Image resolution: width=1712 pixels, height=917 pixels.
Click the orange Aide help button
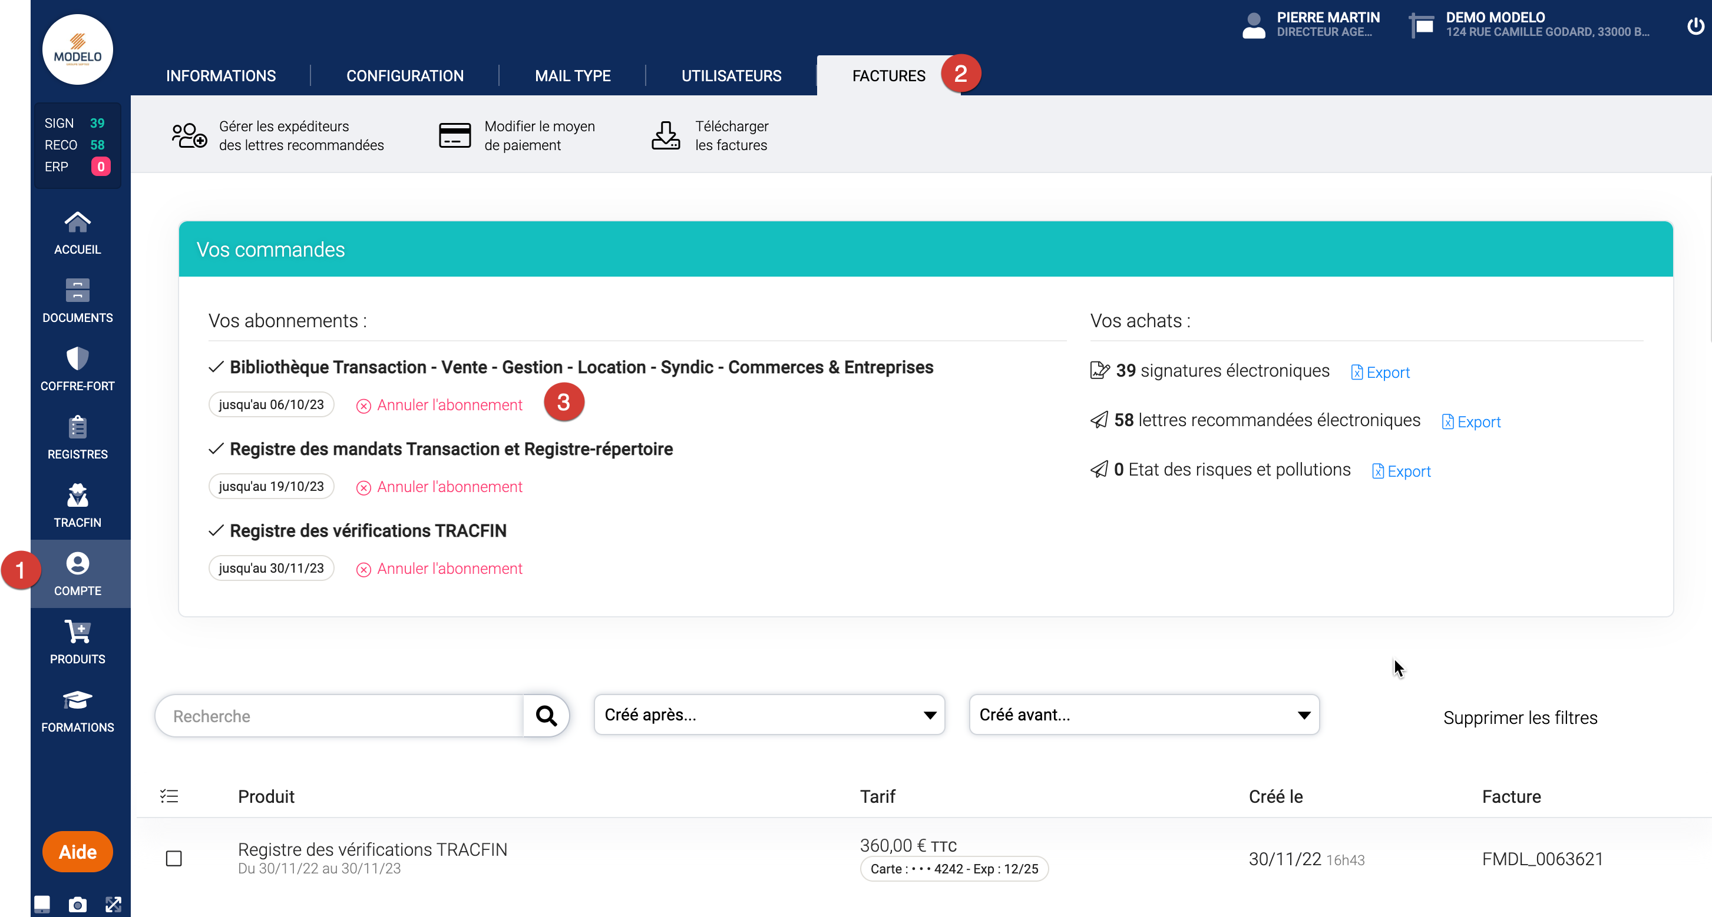[77, 852]
